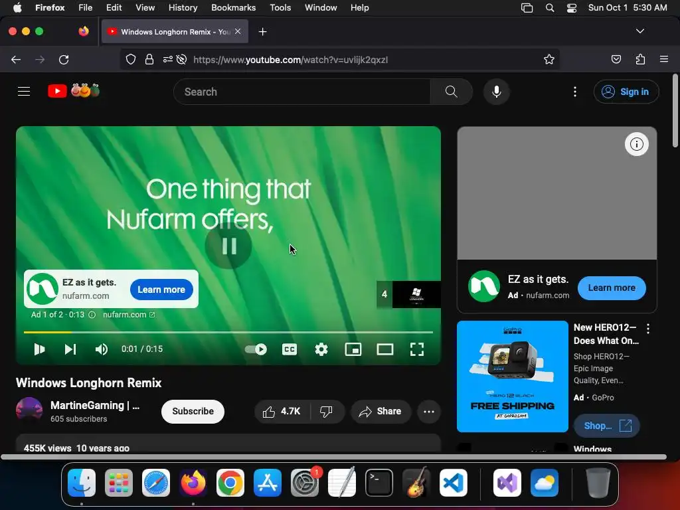Open the Tools menu

pyautogui.click(x=280, y=7)
